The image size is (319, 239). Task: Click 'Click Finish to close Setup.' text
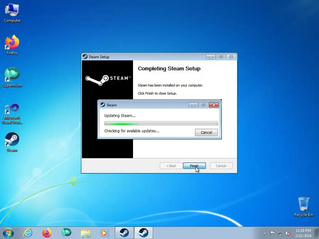point(157,93)
